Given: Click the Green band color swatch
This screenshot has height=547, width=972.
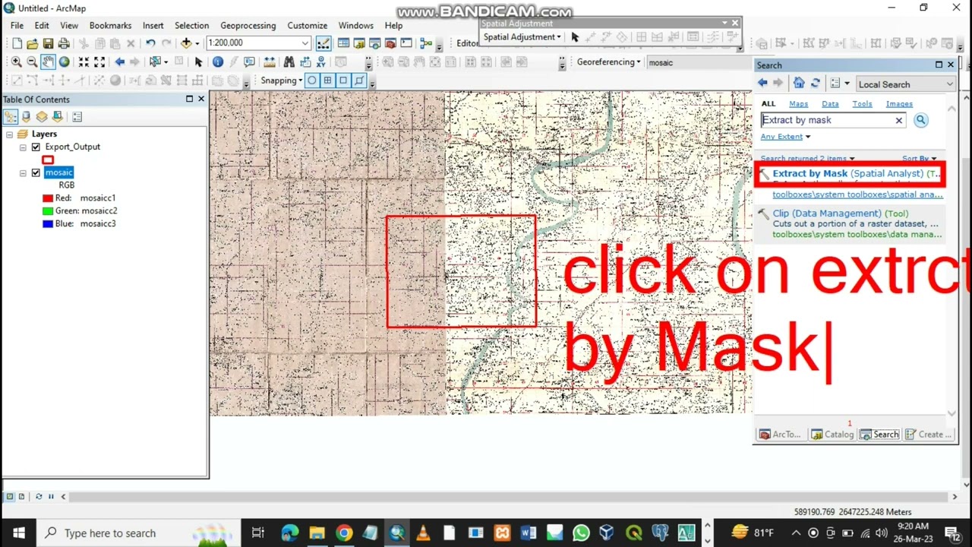Looking at the screenshot, I should click(48, 211).
